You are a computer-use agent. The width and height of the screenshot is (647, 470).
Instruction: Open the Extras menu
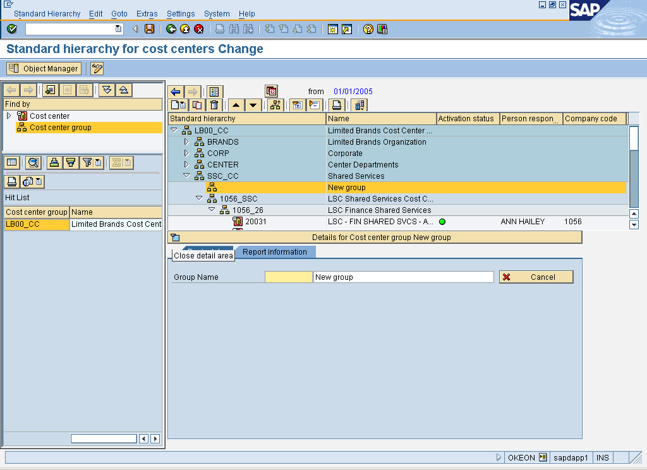click(x=147, y=14)
